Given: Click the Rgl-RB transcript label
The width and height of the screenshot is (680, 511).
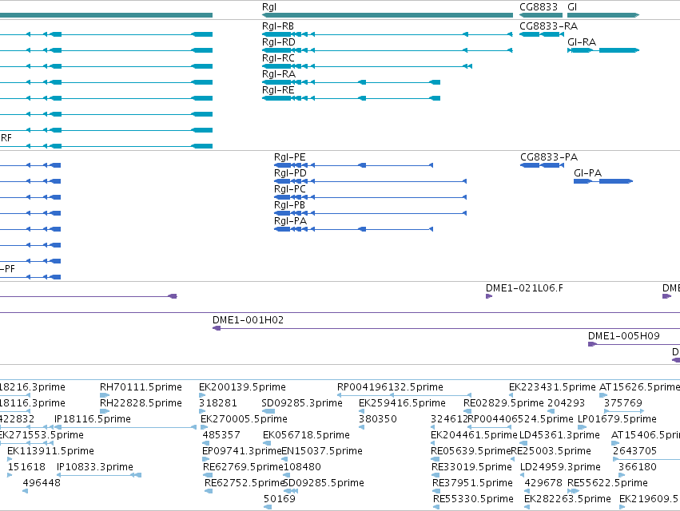Looking at the screenshot, I should tap(278, 26).
